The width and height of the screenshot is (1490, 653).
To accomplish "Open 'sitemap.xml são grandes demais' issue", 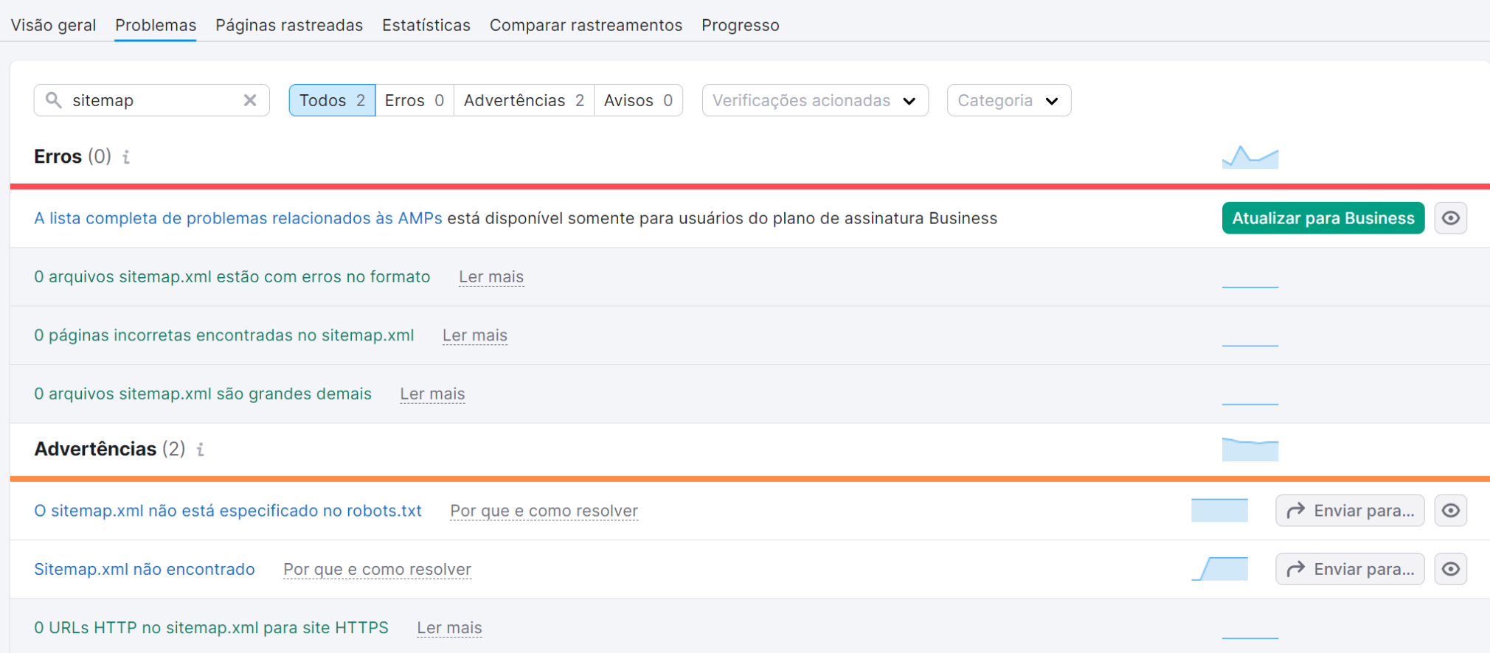I will pos(203,394).
